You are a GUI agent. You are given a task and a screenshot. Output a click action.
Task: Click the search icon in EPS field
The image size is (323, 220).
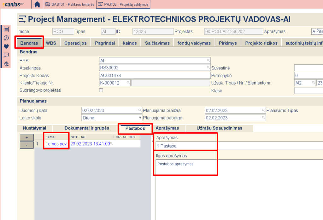(x=208, y=60)
